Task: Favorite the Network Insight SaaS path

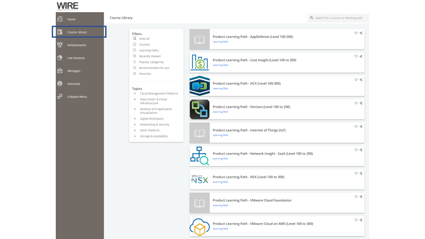Action: click(x=356, y=150)
